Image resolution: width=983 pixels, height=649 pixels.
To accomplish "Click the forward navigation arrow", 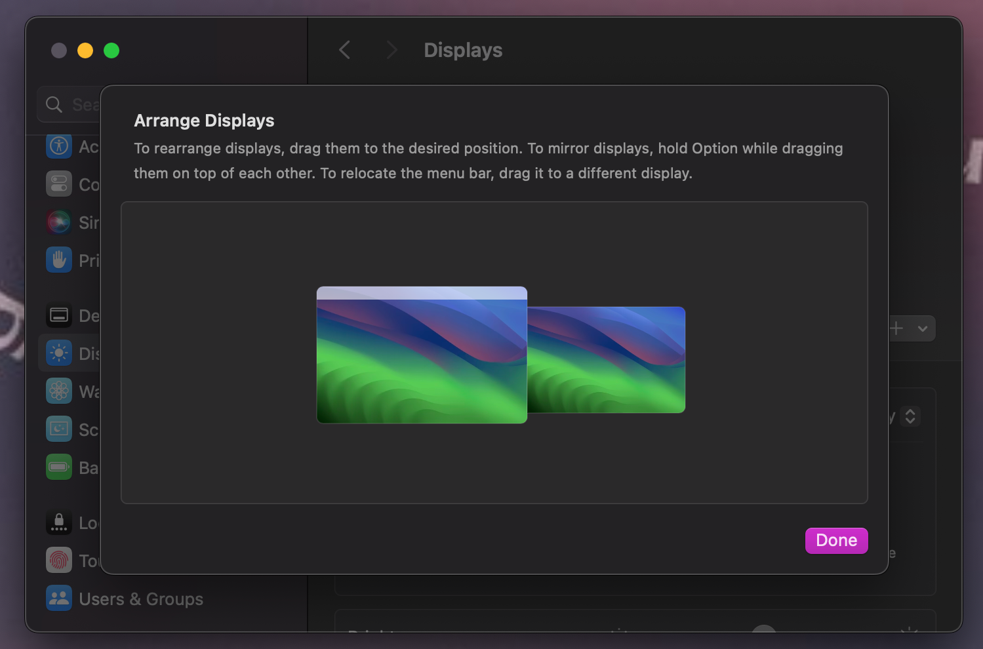I will [391, 50].
